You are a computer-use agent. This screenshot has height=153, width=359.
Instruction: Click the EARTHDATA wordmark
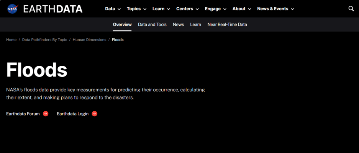(x=52, y=9)
